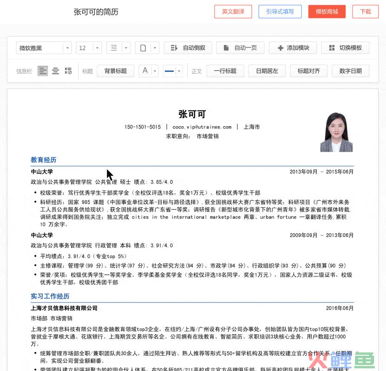Click 添加模块 add module button
386x371 pixels.
coord(293,48)
